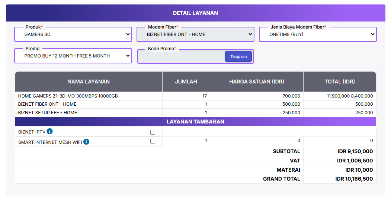Image resolution: width=391 pixels, height=201 pixels.
Task: Select the IDR 1,006,500 VAT value
Action: 355,161
